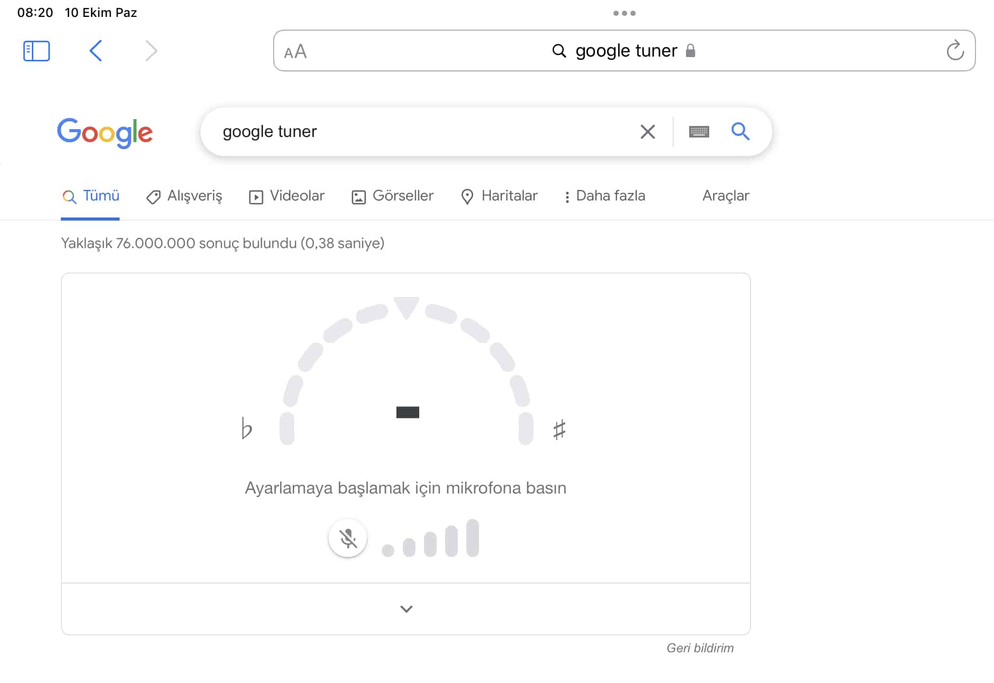Click the microphone volume level bars
The image size is (994, 683).
[430, 538]
